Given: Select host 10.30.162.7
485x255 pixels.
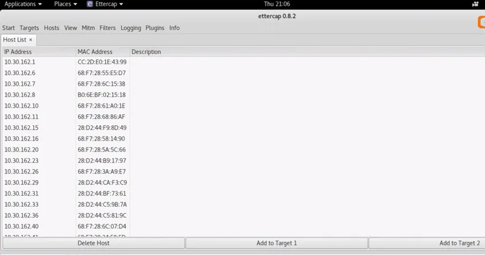Looking at the screenshot, I should pyautogui.click(x=20, y=84).
